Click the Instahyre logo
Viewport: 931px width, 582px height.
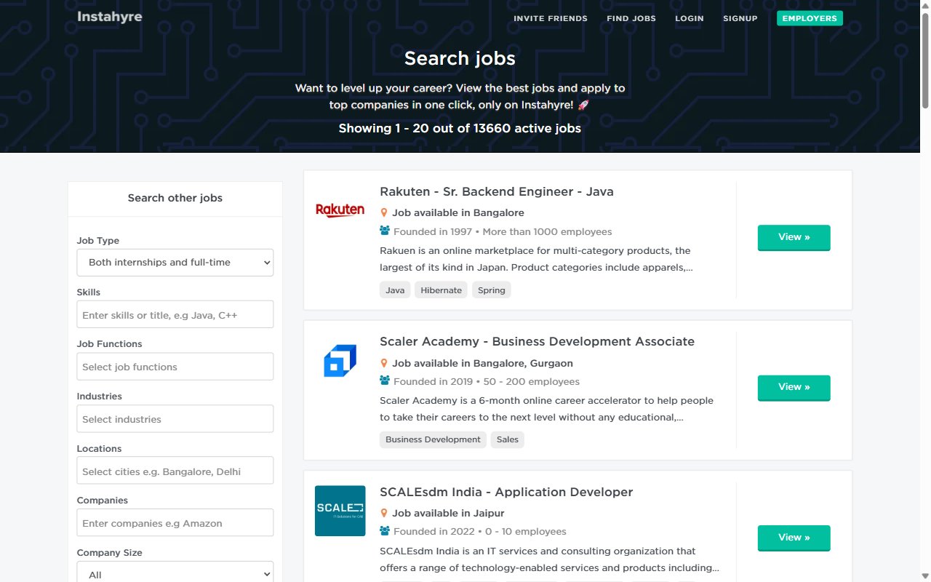click(x=110, y=17)
